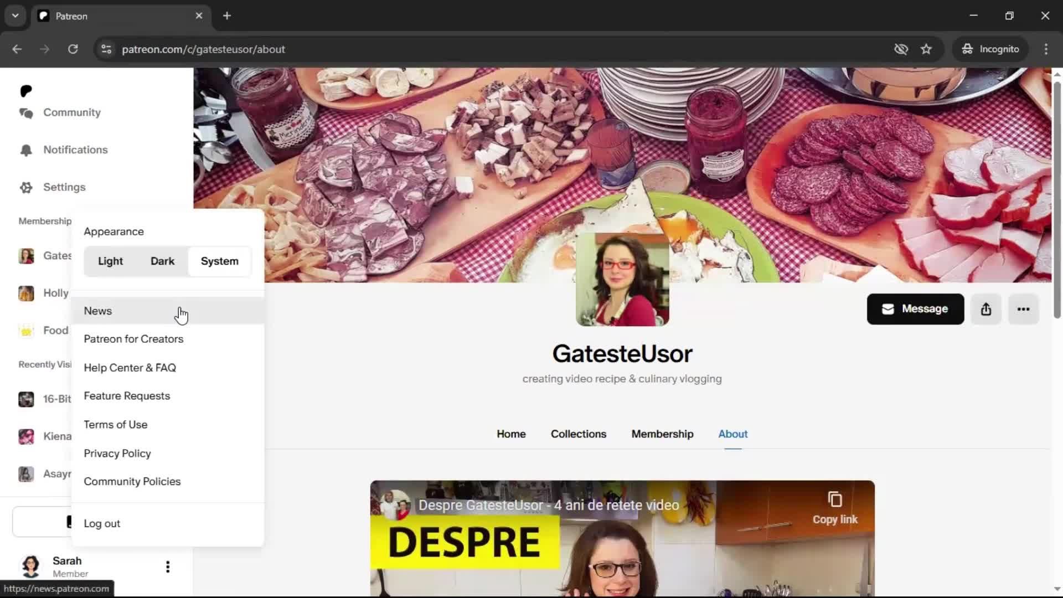Image resolution: width=1063 pixels, height=598 pixels.
Task: Open the Notifications bell icon
Action: coord(26,150)
